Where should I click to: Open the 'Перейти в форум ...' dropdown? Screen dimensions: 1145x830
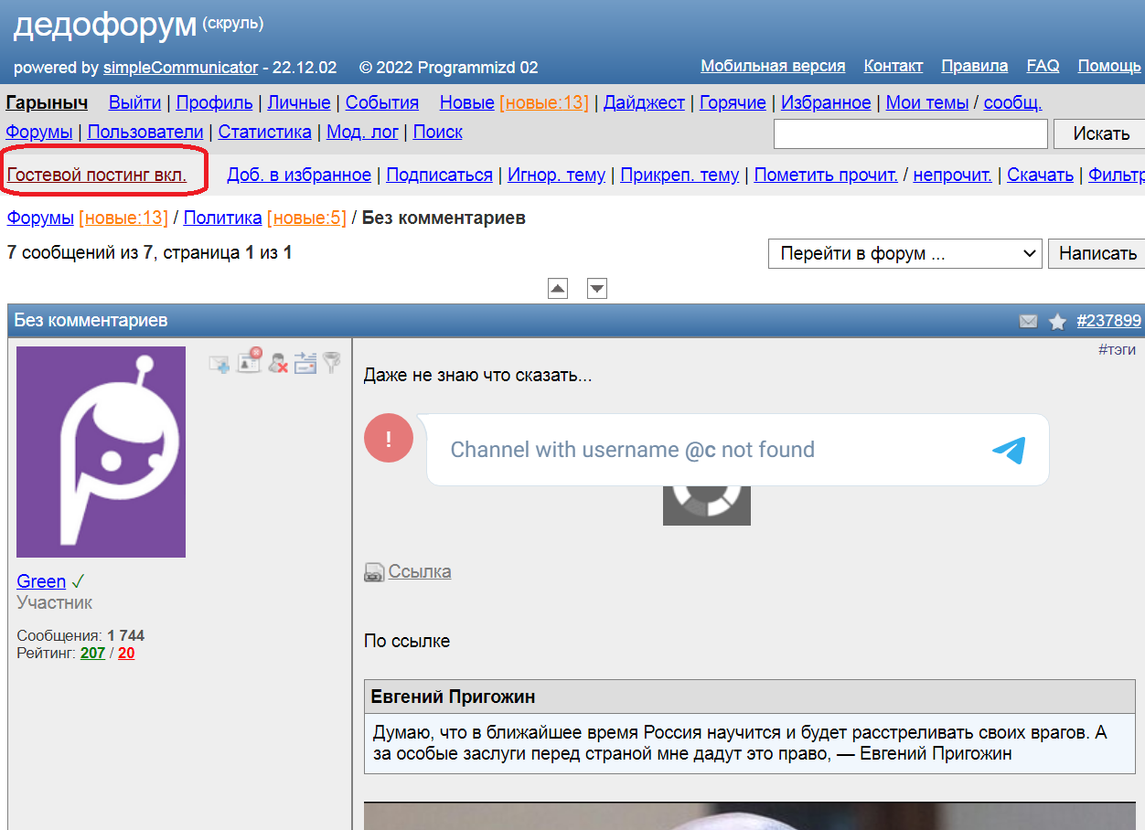click(x=904, y=253)
